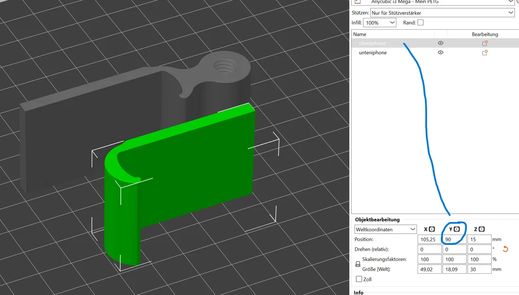Screen dimensions: 519x295
Task: Click the Y axis mirror icon
Action: [457, 229]
